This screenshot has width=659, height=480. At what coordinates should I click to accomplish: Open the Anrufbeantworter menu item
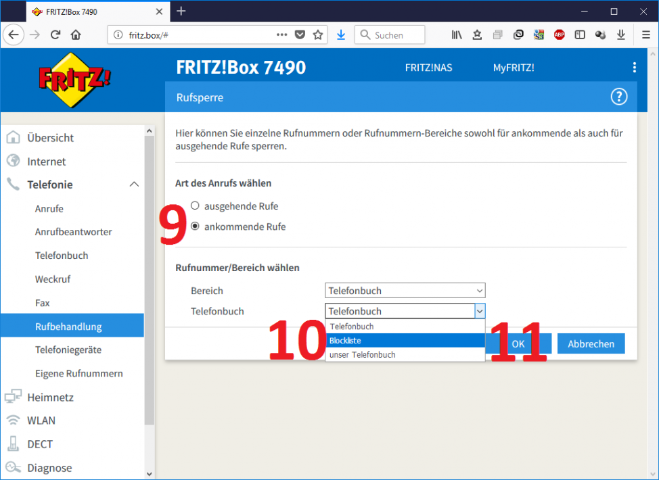point(73,232)
